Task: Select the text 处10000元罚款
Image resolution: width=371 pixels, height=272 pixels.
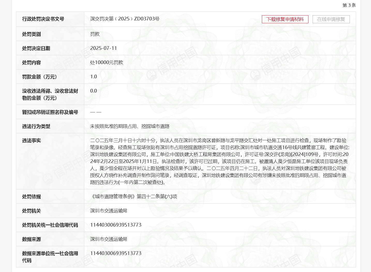Action: (107, 63)
